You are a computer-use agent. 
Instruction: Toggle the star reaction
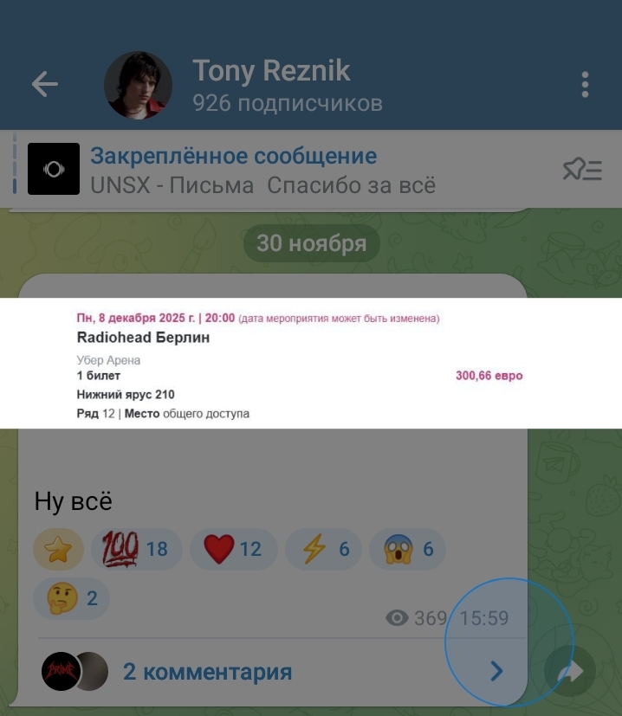click(x=59, y=549)
